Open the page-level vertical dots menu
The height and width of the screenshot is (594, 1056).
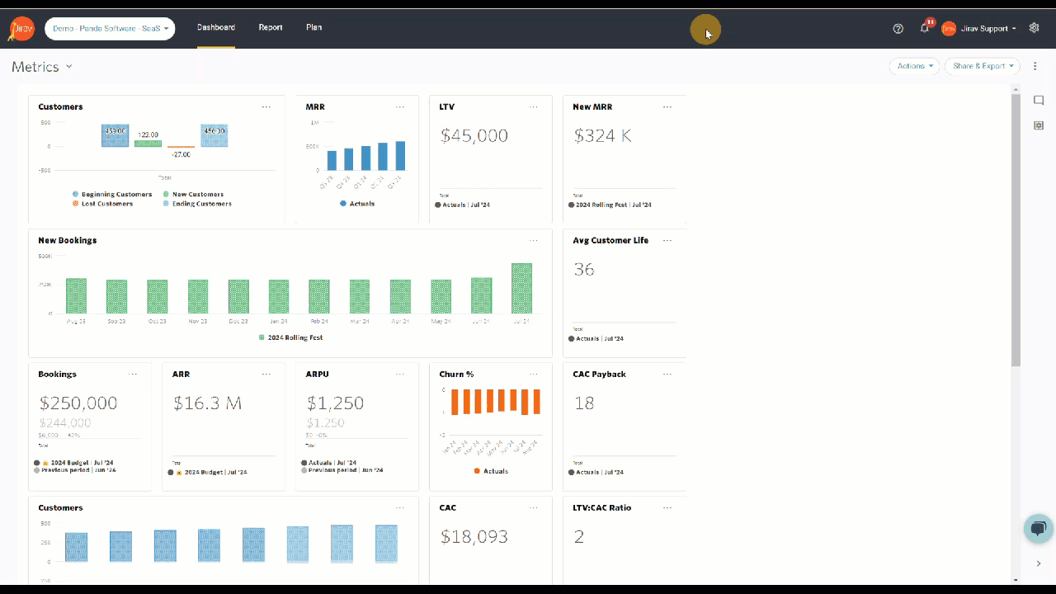click(1035, 66)
